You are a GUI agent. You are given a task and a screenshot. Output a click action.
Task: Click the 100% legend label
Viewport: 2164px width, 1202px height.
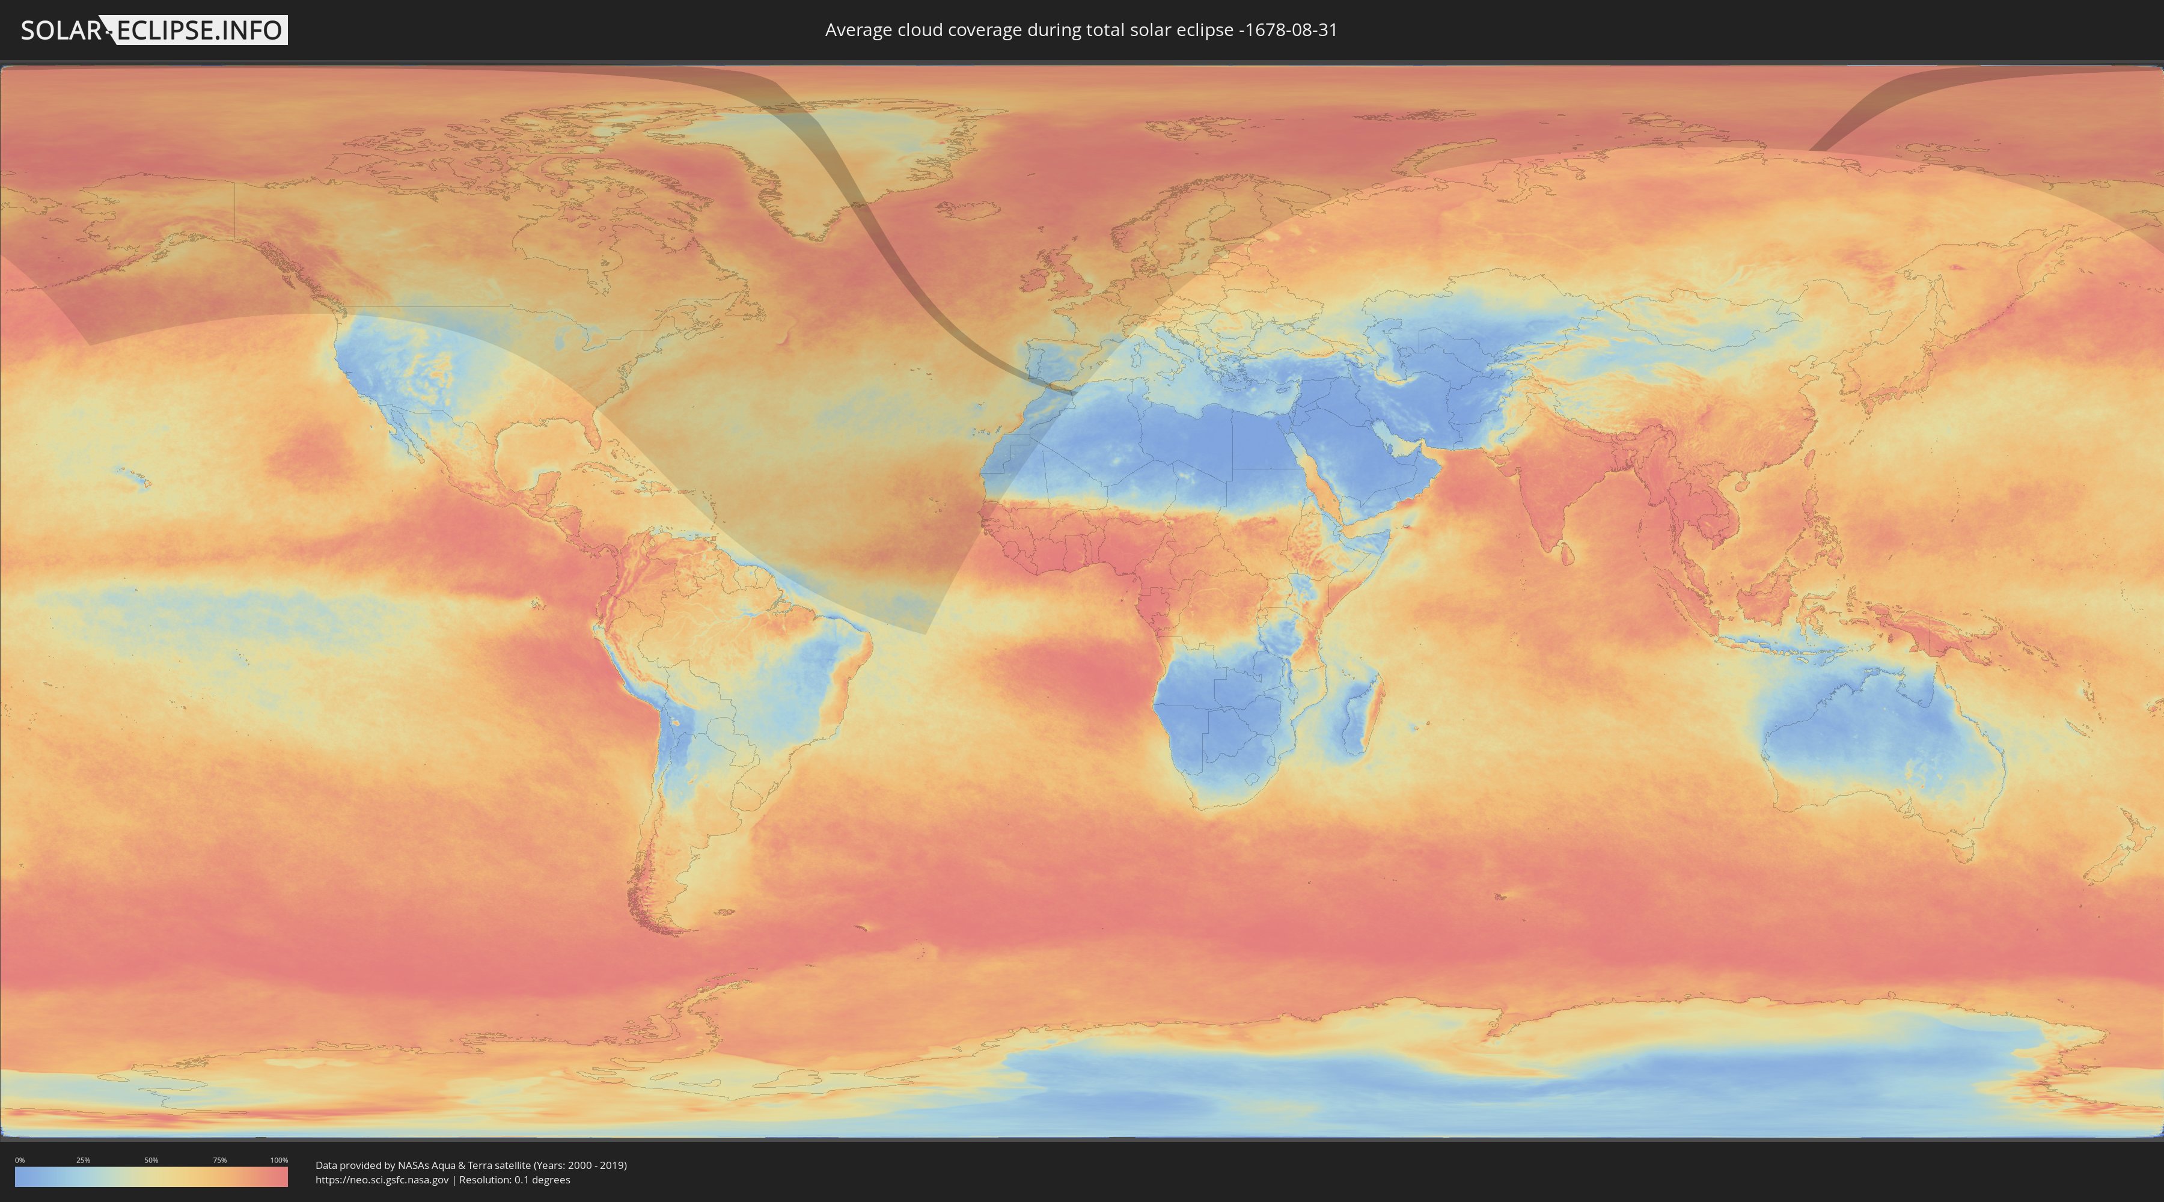coord(279,1160)
